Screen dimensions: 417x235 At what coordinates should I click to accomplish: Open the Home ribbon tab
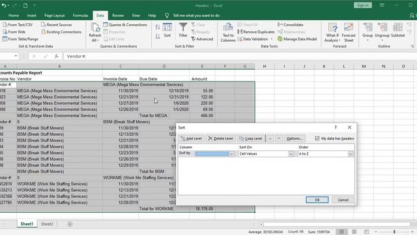[x=14, y=16]
